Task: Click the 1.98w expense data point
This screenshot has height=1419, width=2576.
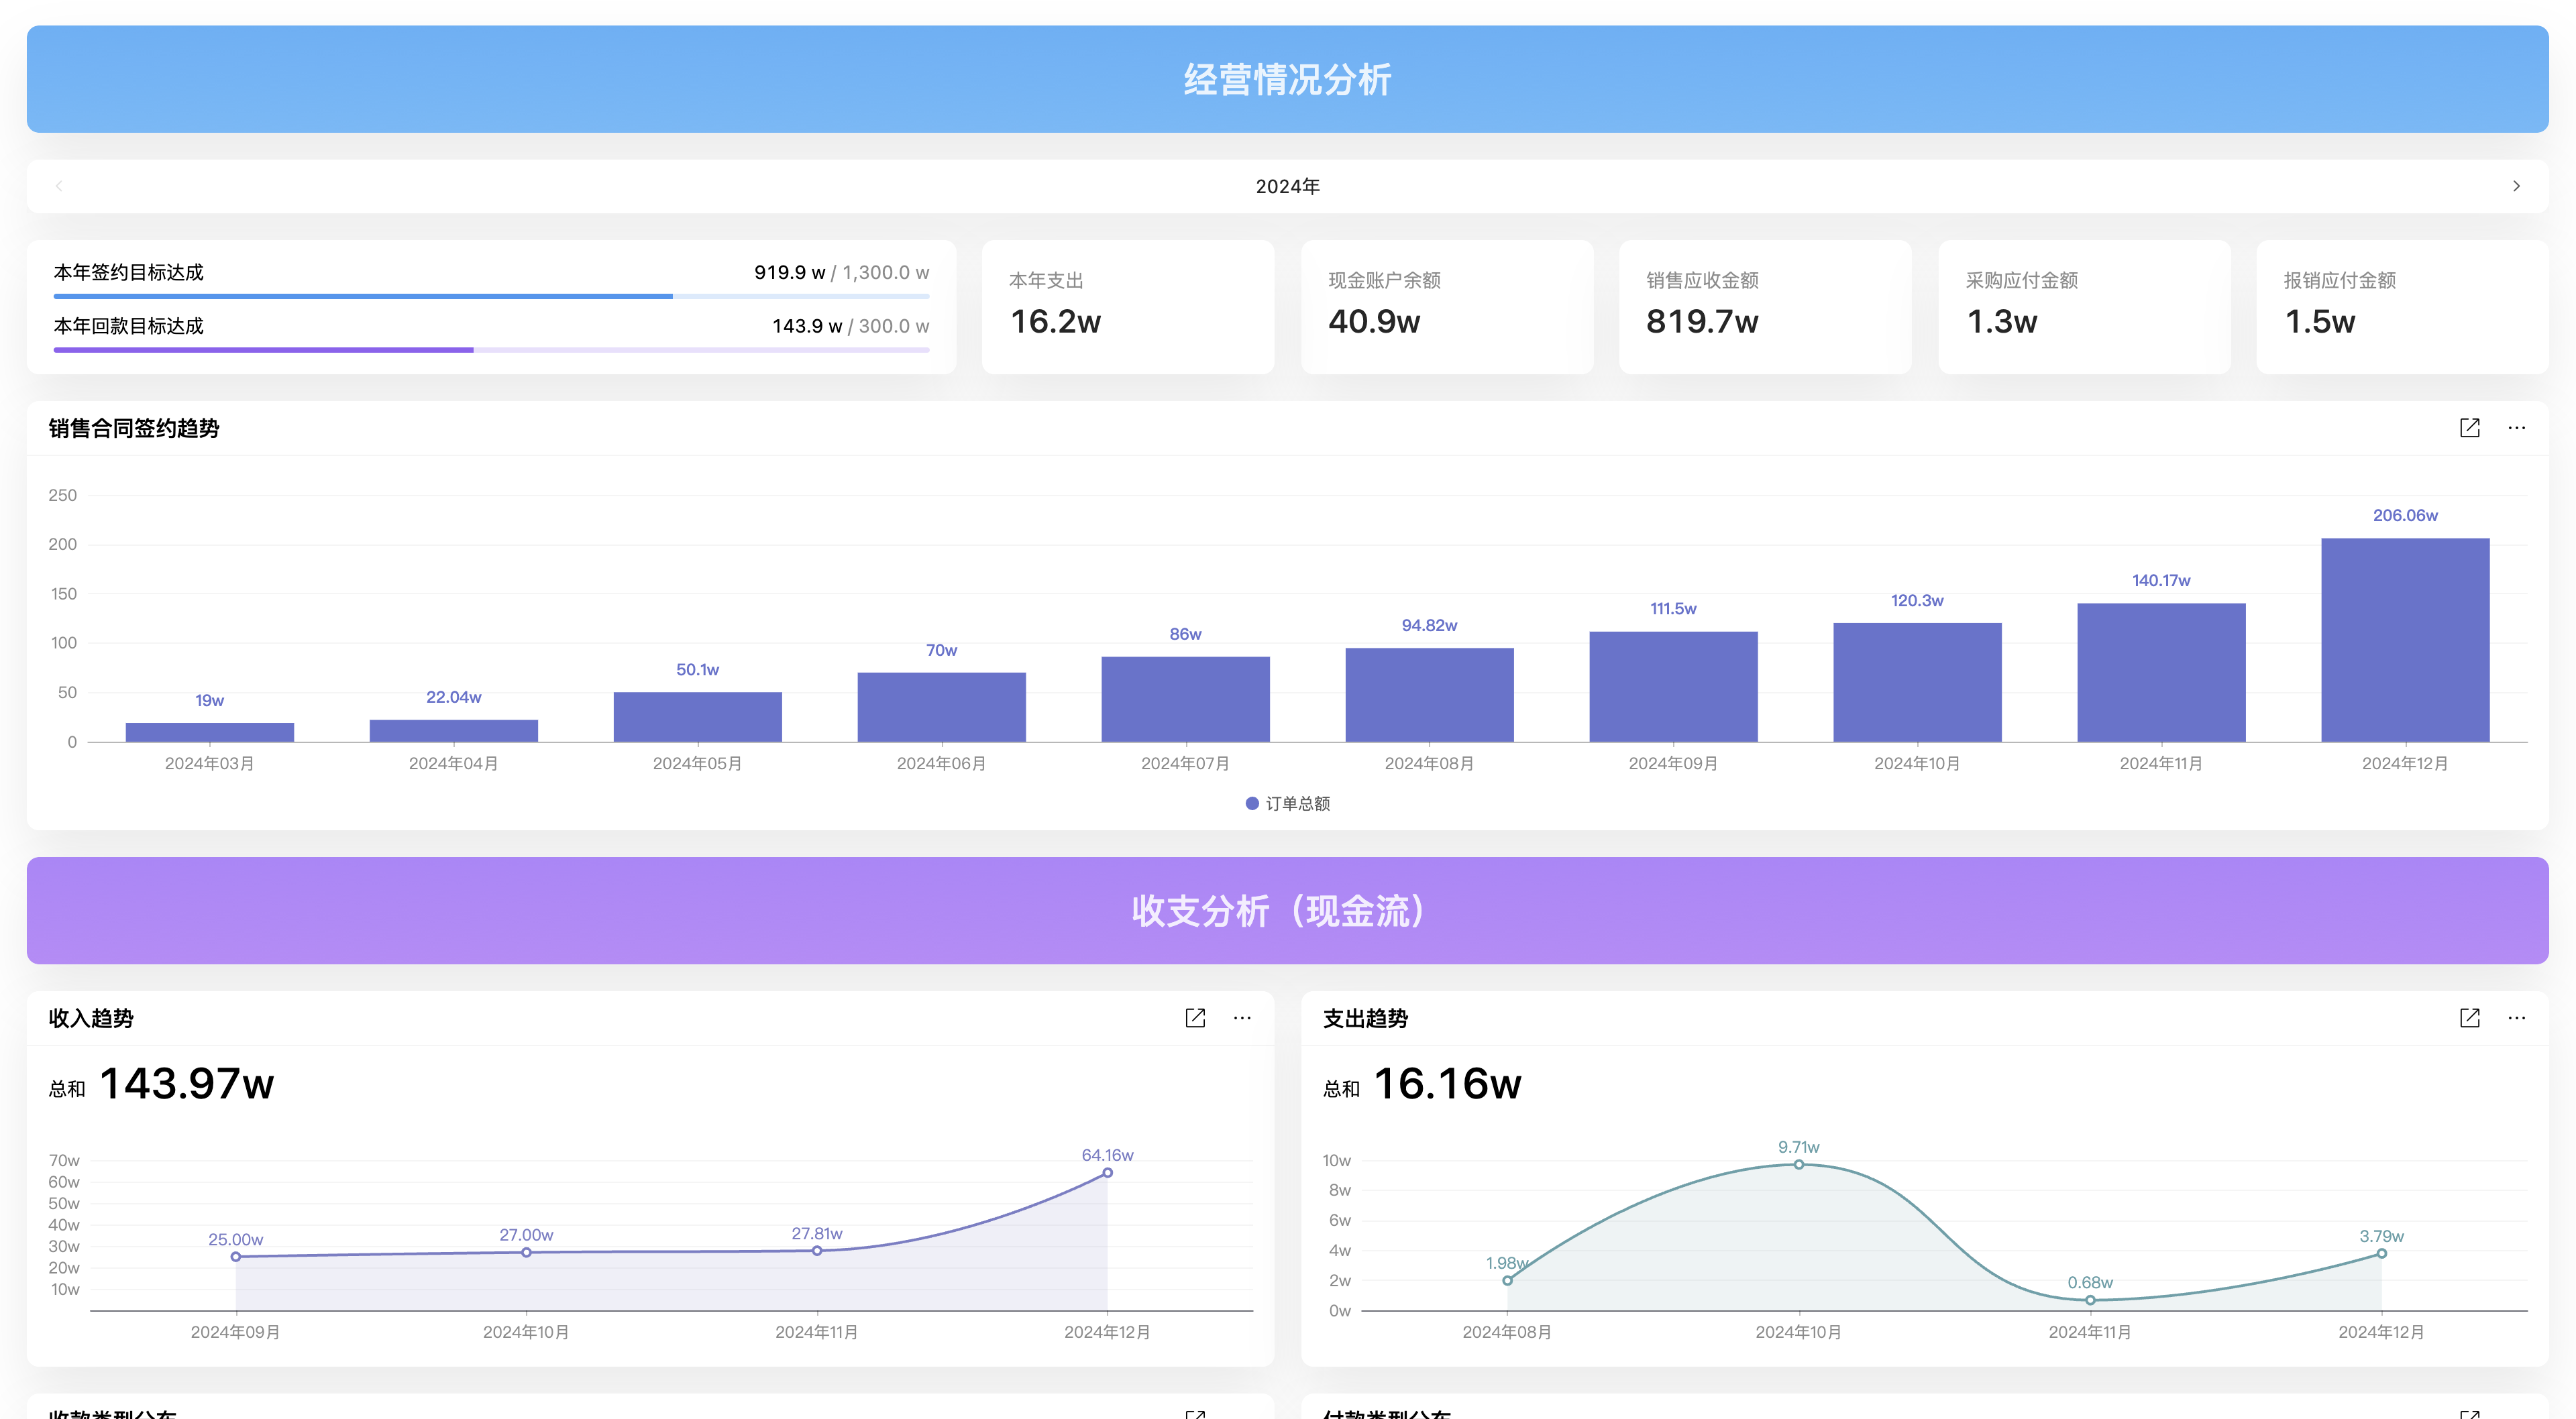Action: 1507,1281
